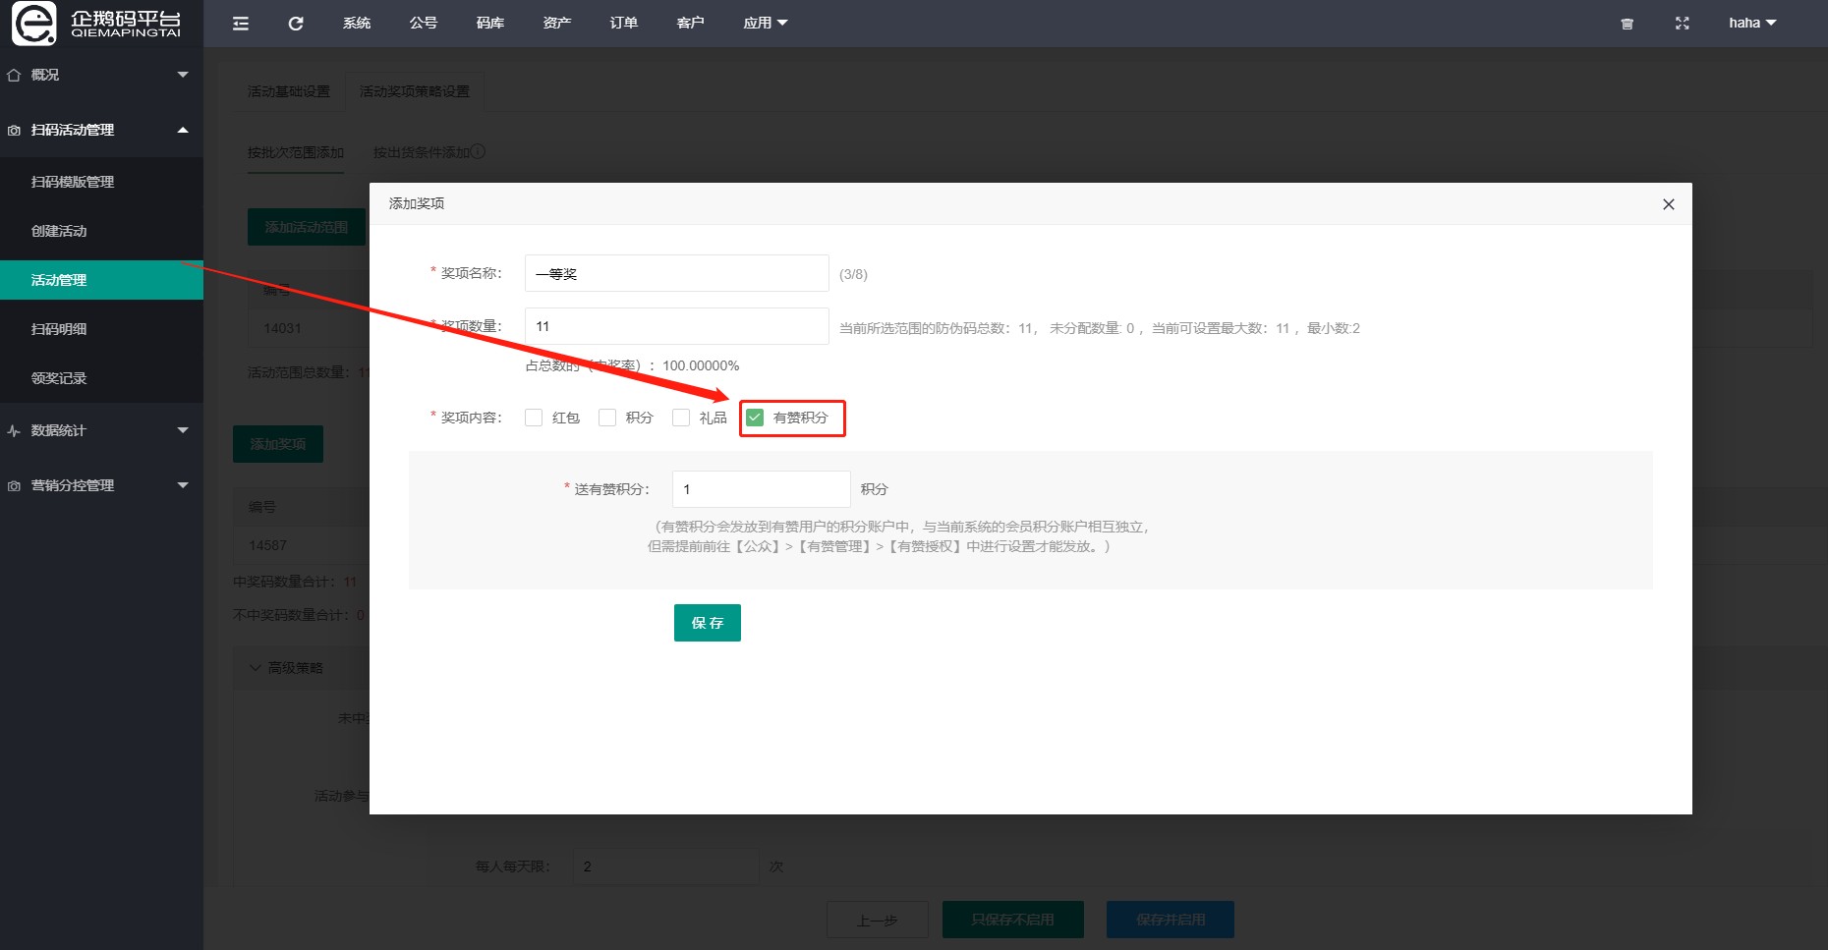
Task: Click the info icon next to 按出货条件添加
Action: pos(479,152)
